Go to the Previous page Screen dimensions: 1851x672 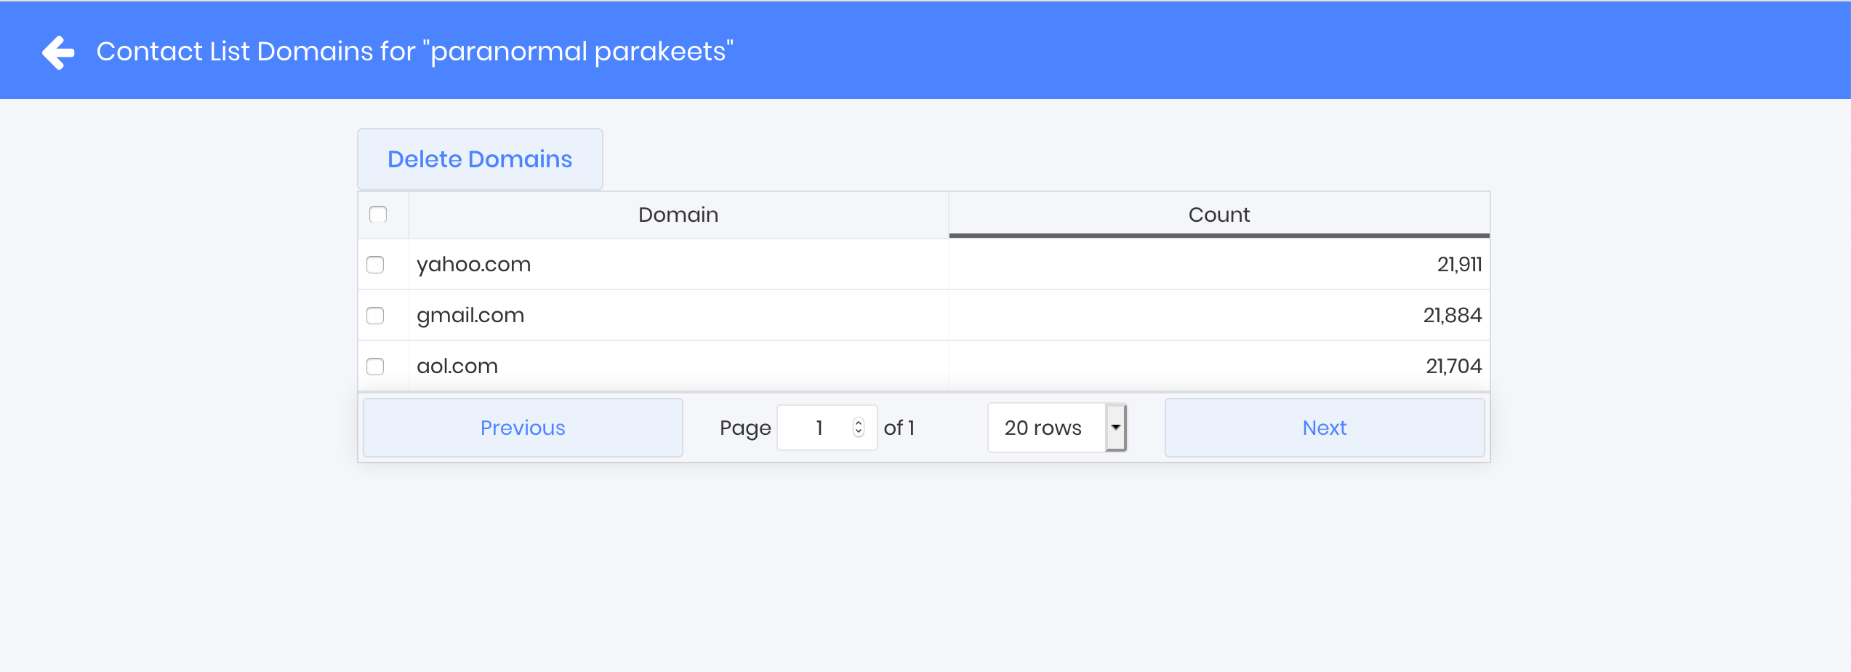click(523, 428)
